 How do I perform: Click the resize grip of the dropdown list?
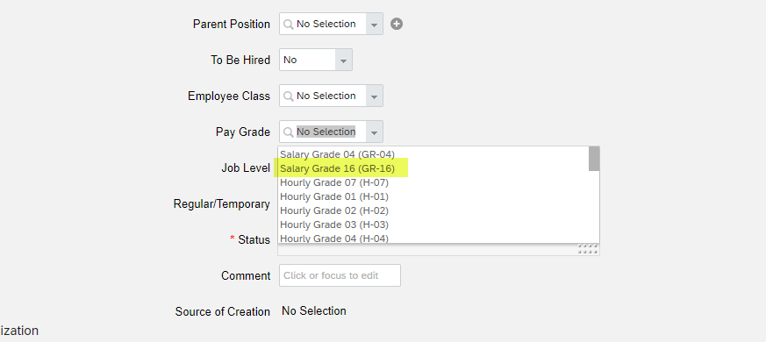pyautogui.click(x=588, y=249)
